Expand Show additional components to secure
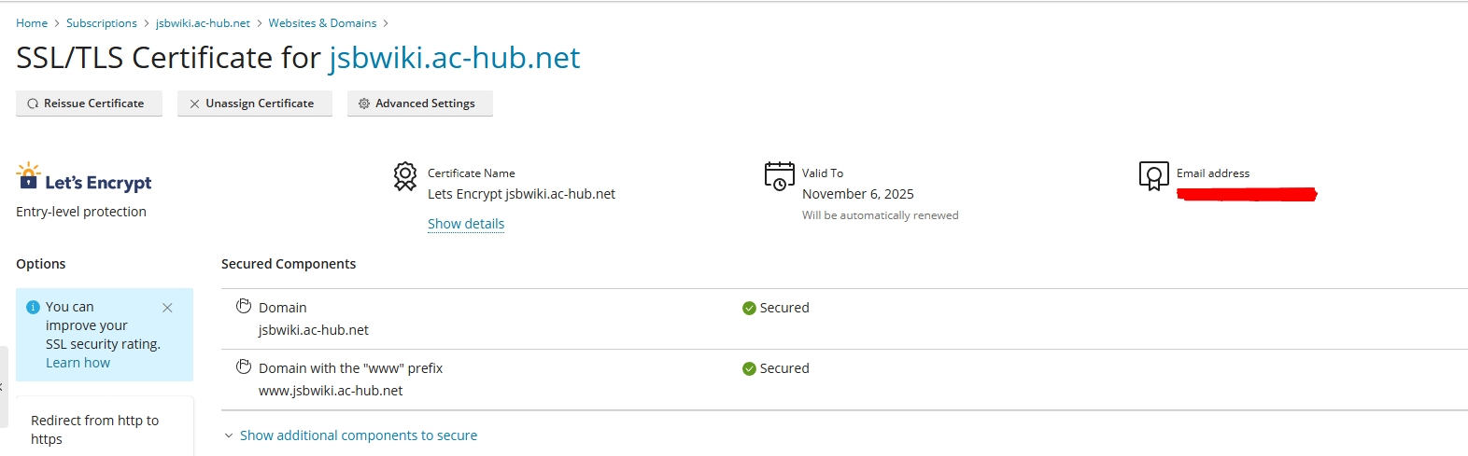1468x456 pixels. pyautogui.click(x=358, y=435)
